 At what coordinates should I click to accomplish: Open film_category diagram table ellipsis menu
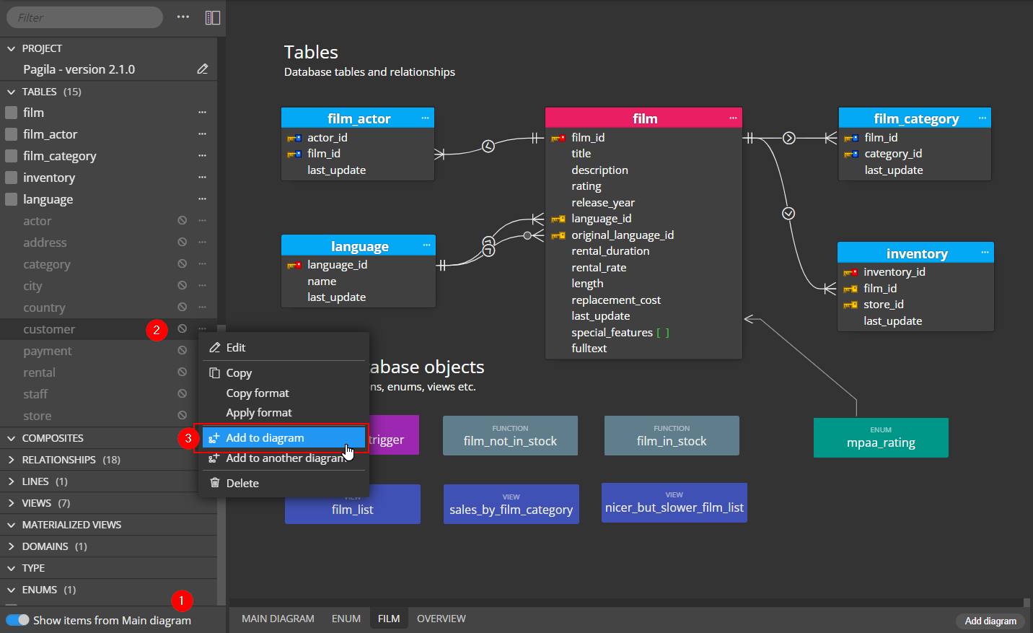coord(983,118)
